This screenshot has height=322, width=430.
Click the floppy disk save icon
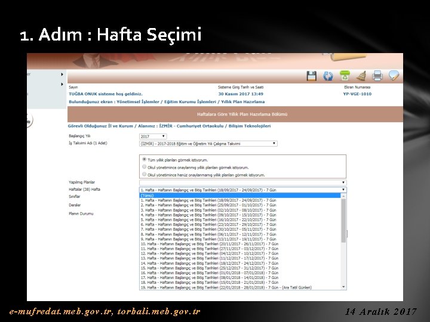[x=312, y=76]
